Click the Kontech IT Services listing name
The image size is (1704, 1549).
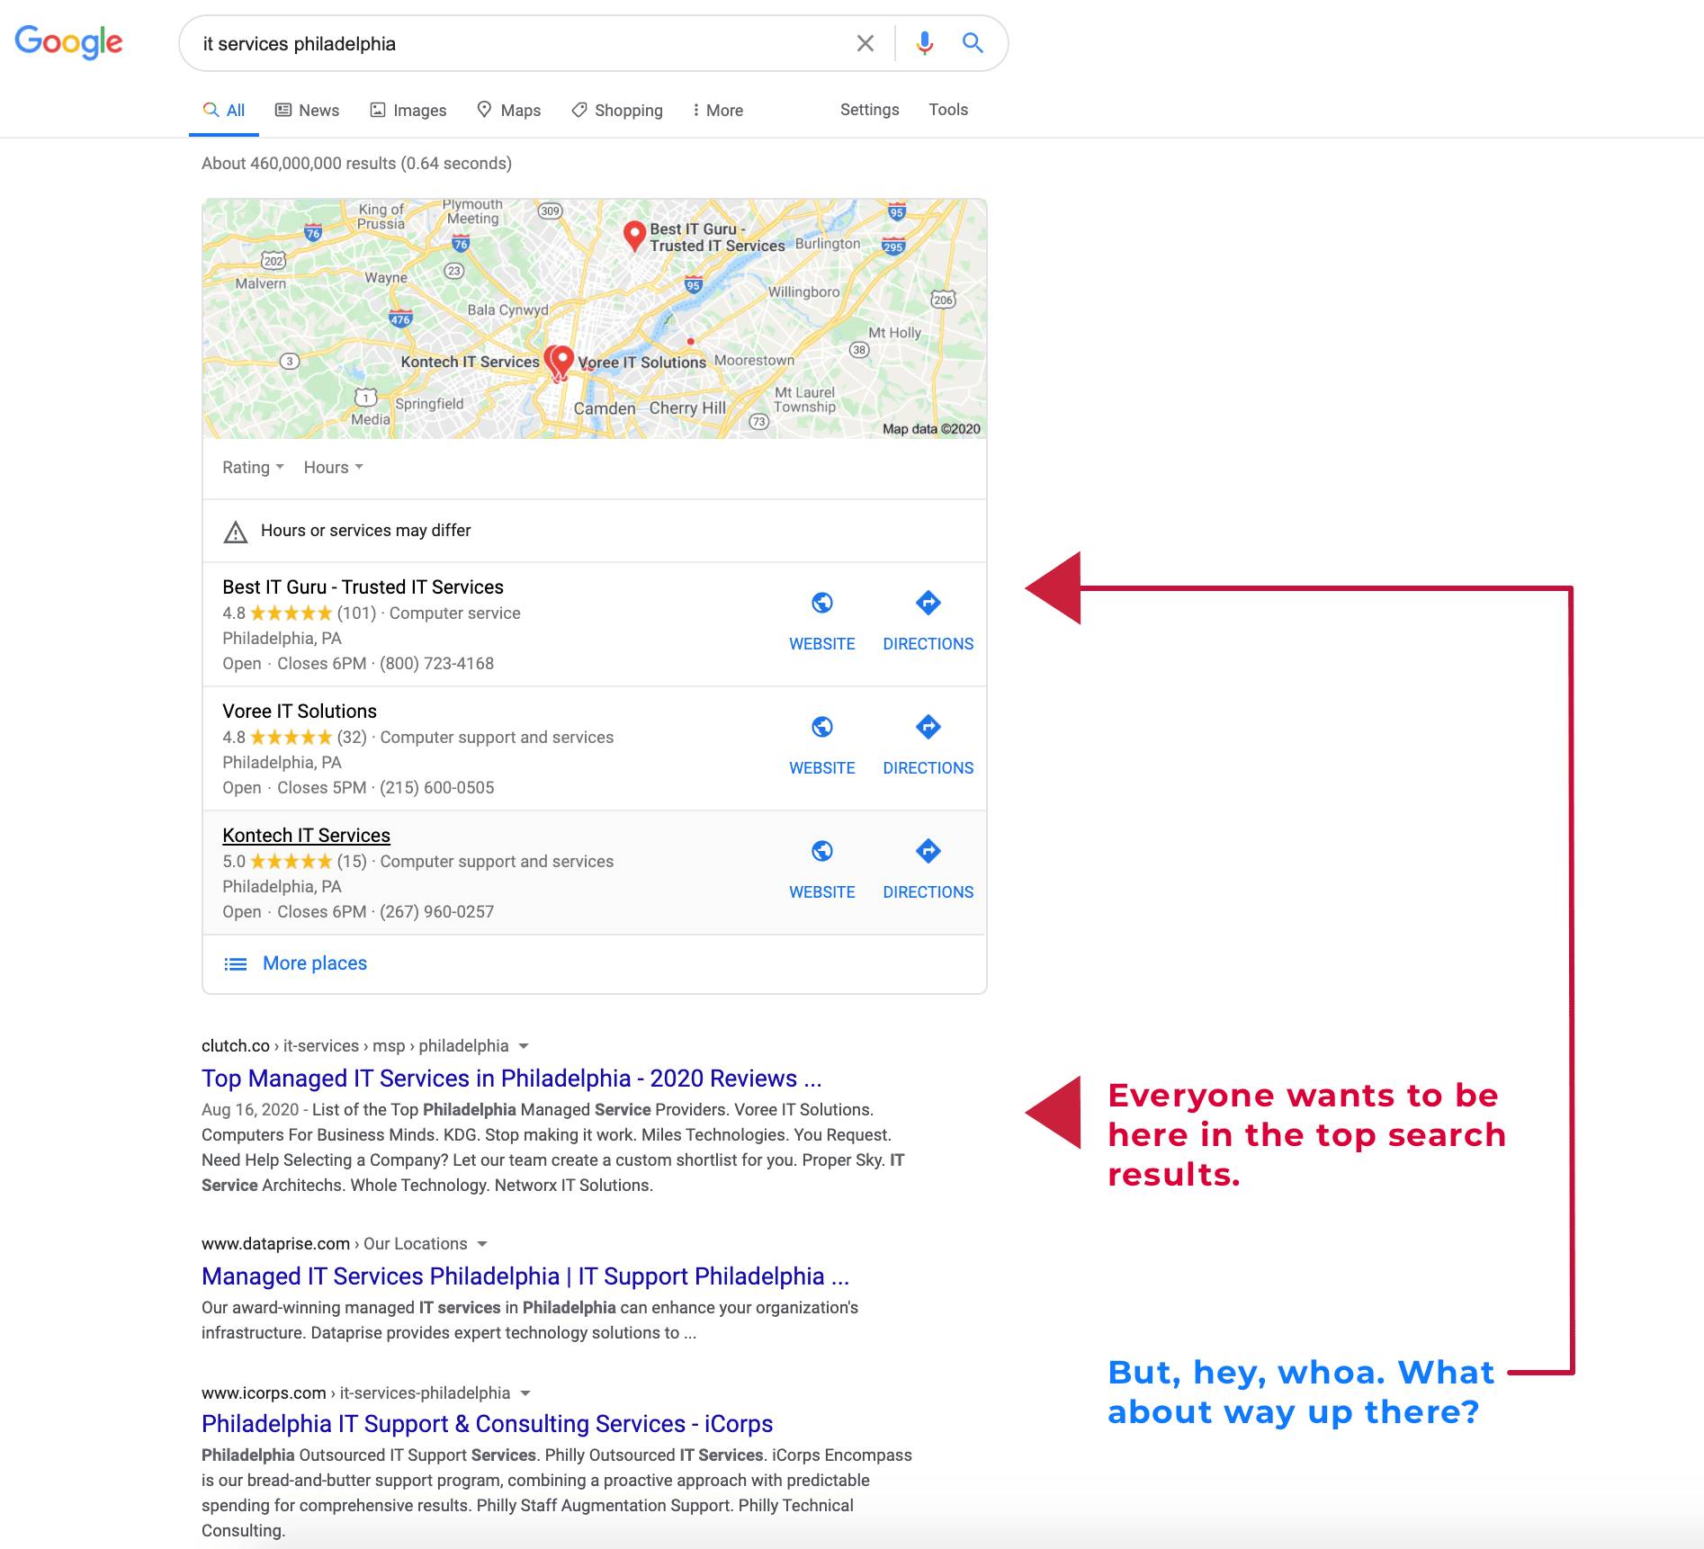click(306, 835)
